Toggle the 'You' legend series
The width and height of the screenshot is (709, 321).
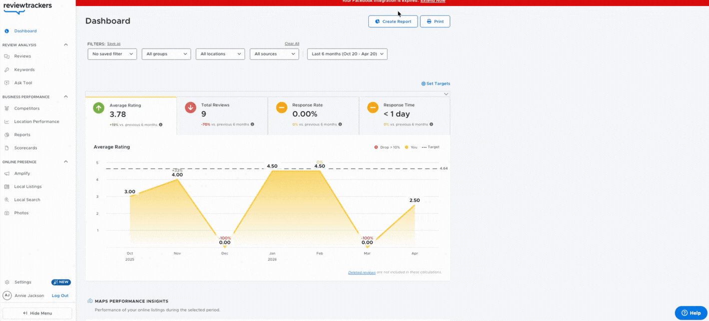(x=411, y=147)
